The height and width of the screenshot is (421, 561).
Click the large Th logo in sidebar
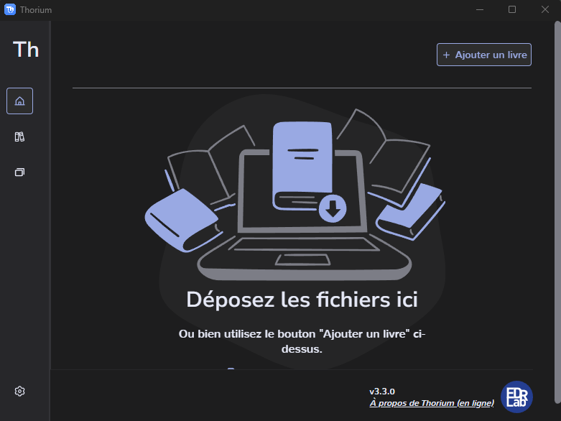tap(26, 50)
